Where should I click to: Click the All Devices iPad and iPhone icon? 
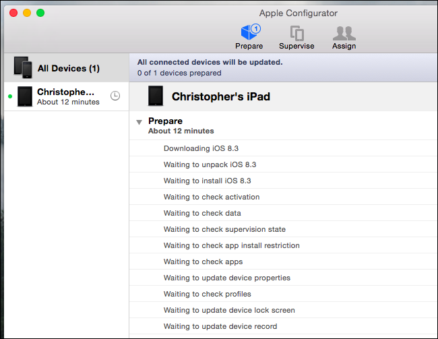pos(23,67)
